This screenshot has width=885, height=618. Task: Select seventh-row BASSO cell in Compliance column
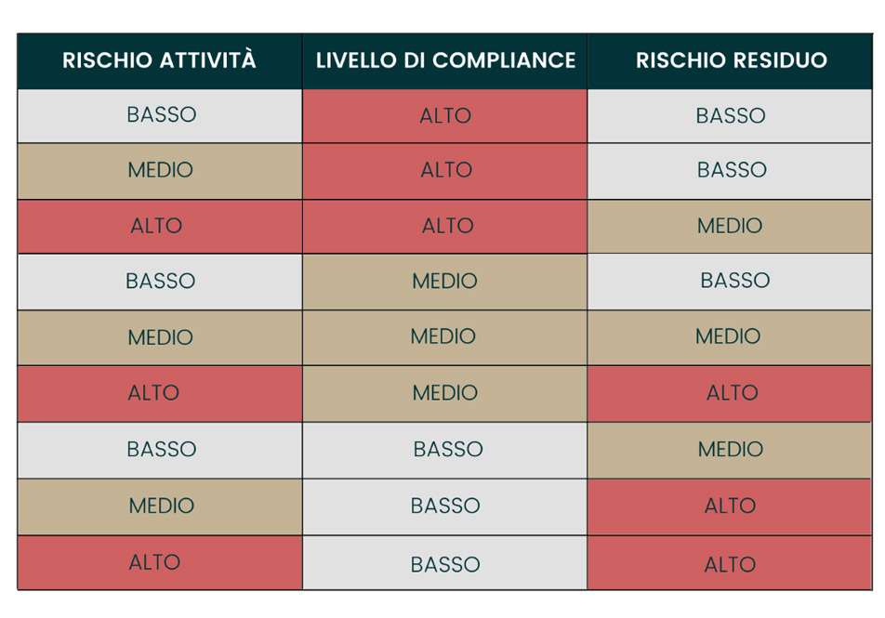[447, 450]
